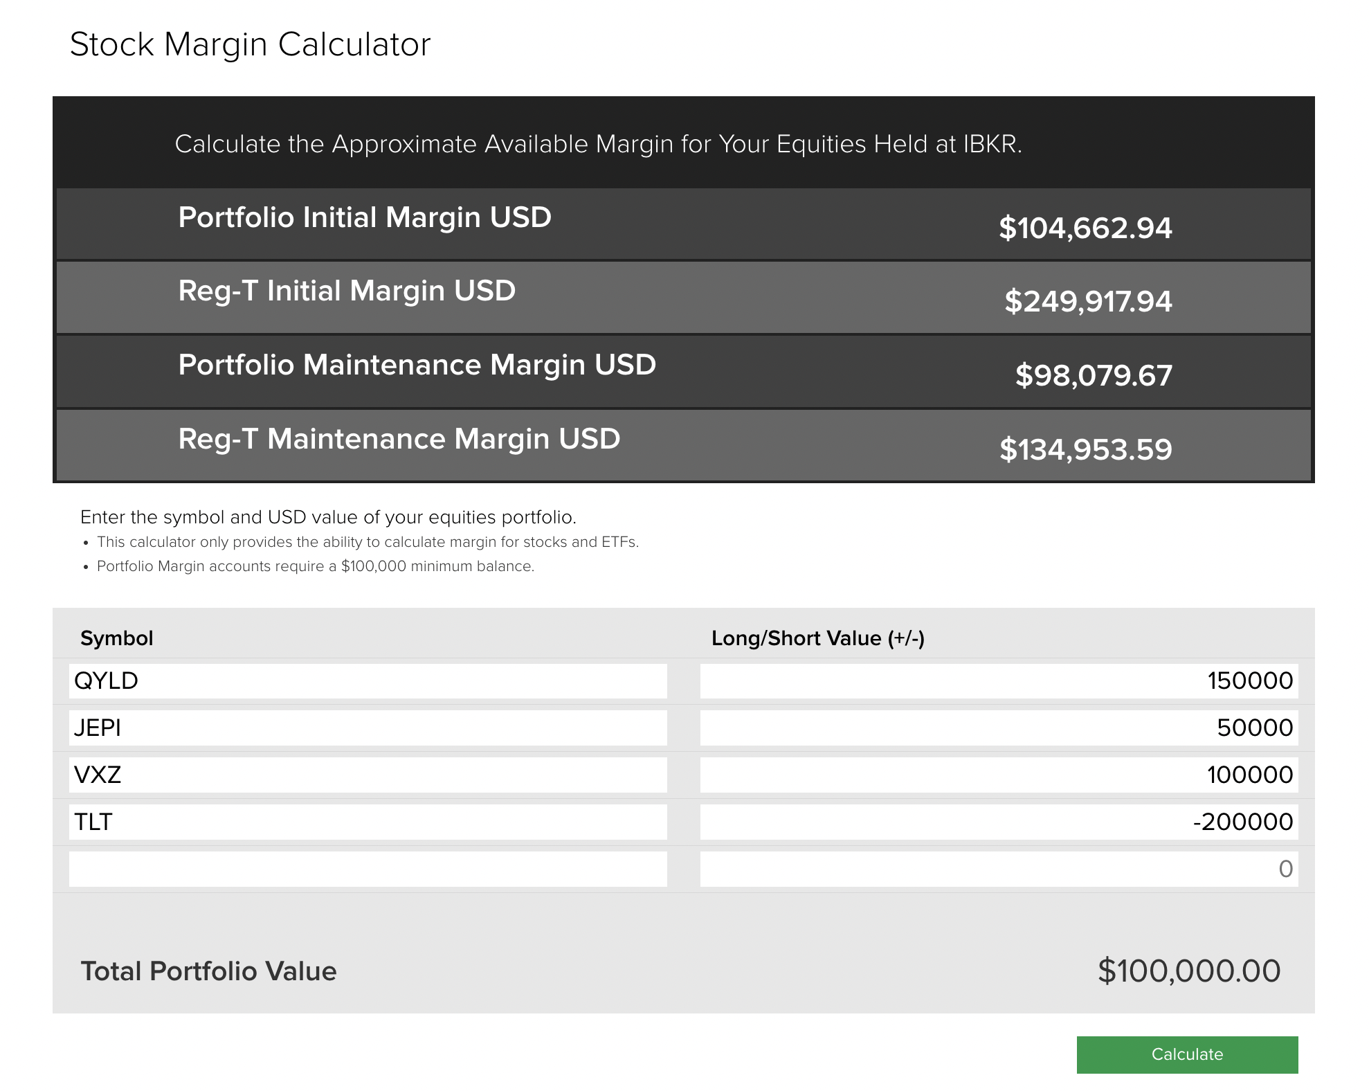Select the Reg-T Initial Margin amount $249,917.94
Viewport: 1369px width, 1091px height.
pyautogui.click(x=1087, y=302)
